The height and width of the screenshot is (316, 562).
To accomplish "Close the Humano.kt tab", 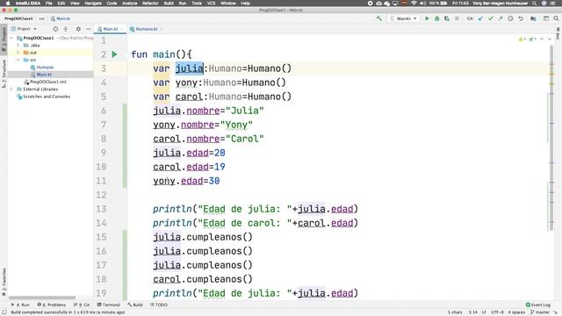I will (162, 29).
